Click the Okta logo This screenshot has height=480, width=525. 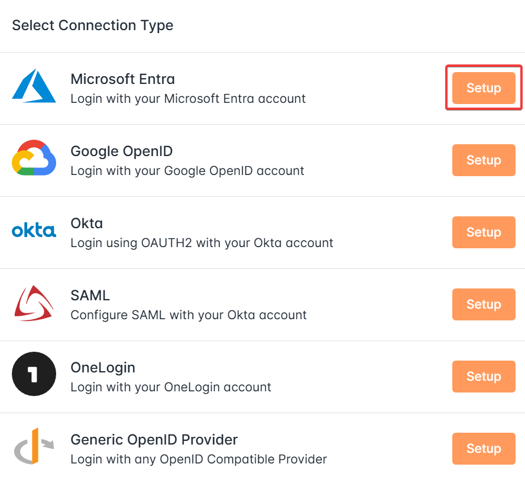tap(34, 231)
